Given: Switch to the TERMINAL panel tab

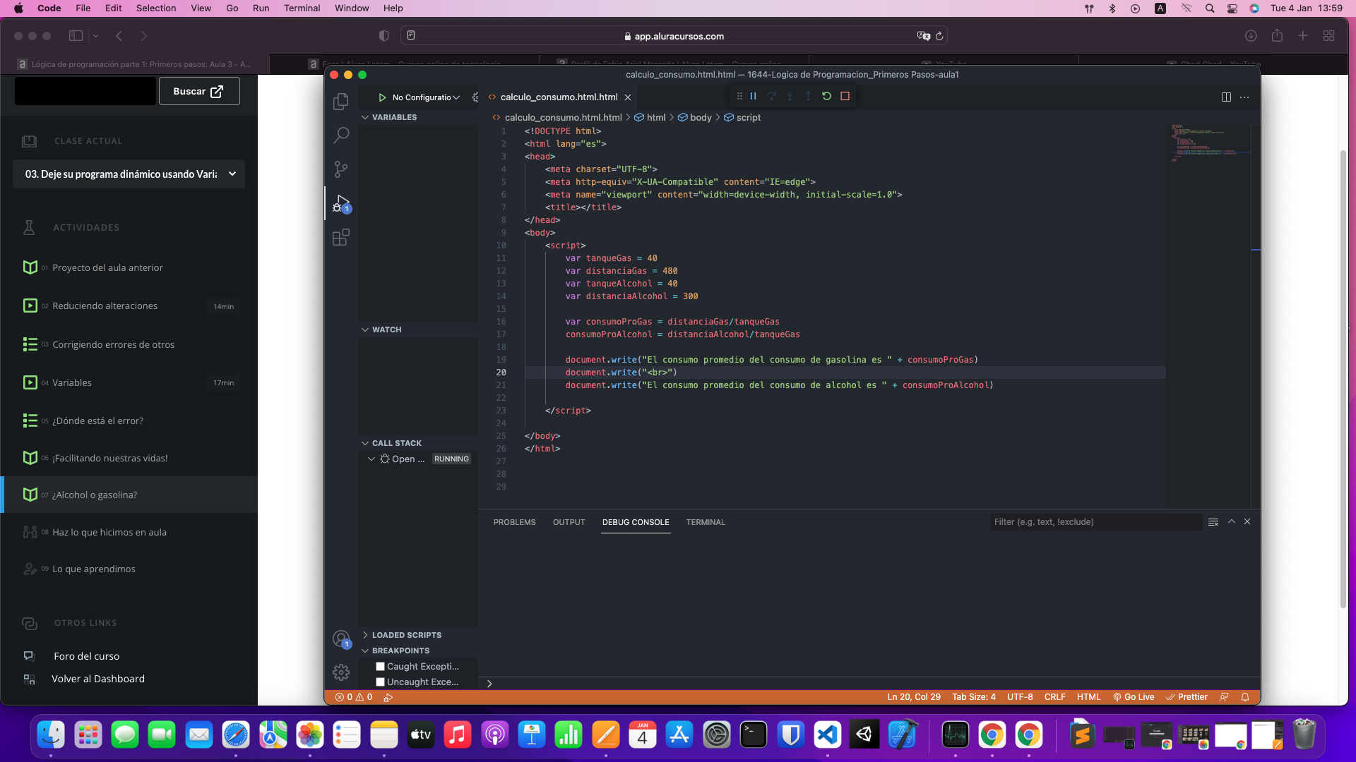Looking at the screenshot, I should coord(706,522).
